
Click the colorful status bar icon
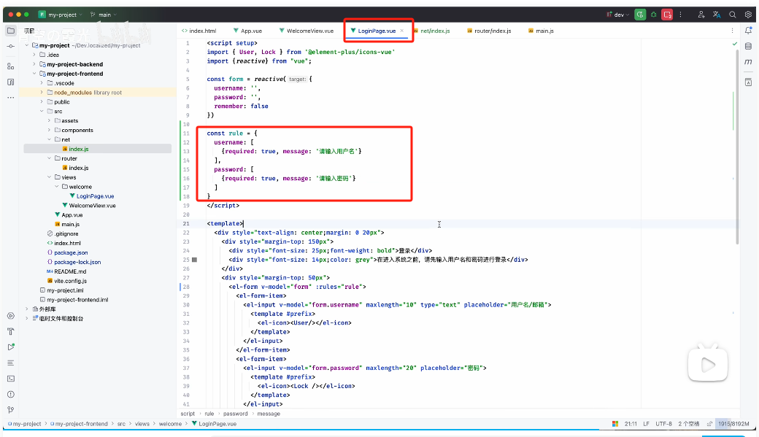pyautogui.click(x=614, y=424)
